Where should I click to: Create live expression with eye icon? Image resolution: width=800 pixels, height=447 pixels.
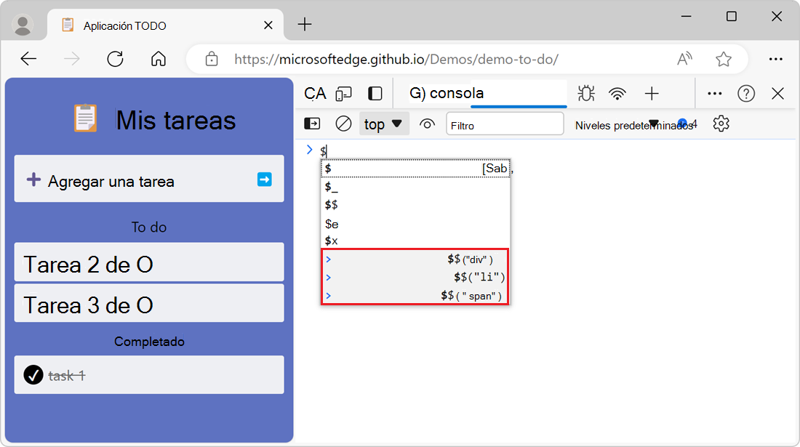click(428, 124)
